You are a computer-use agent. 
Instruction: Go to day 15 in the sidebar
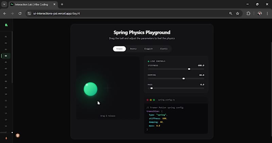(x=6, y=126)
